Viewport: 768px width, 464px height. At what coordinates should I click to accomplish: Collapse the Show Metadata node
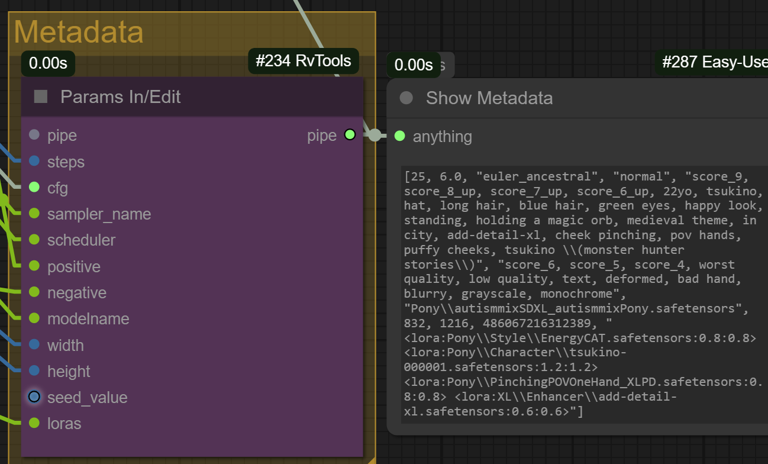pos(406,98)
